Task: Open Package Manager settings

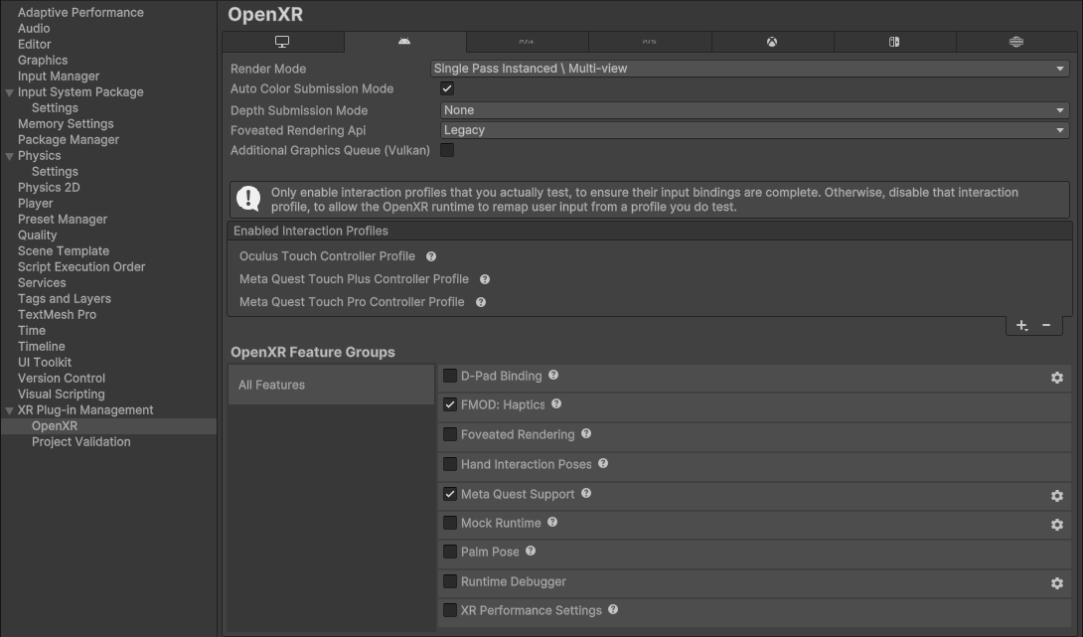Action: [69, 139]
